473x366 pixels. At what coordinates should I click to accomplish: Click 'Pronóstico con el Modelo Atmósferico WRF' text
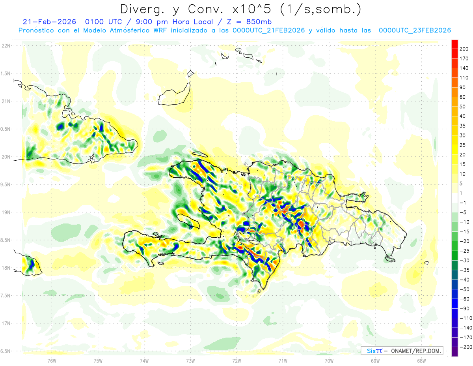(x=93, y=30)
